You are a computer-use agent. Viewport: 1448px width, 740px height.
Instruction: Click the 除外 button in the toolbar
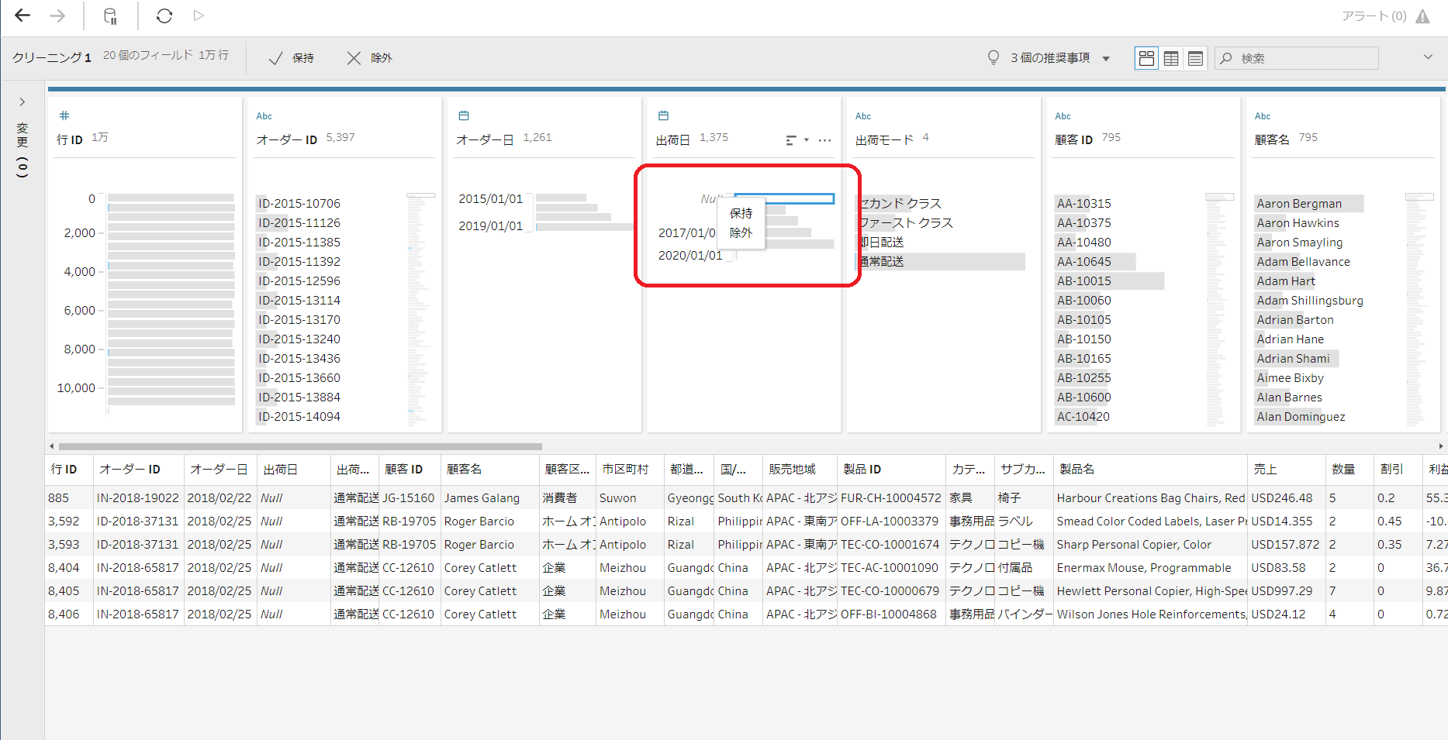pyautogui.click(x=370, y=57)
